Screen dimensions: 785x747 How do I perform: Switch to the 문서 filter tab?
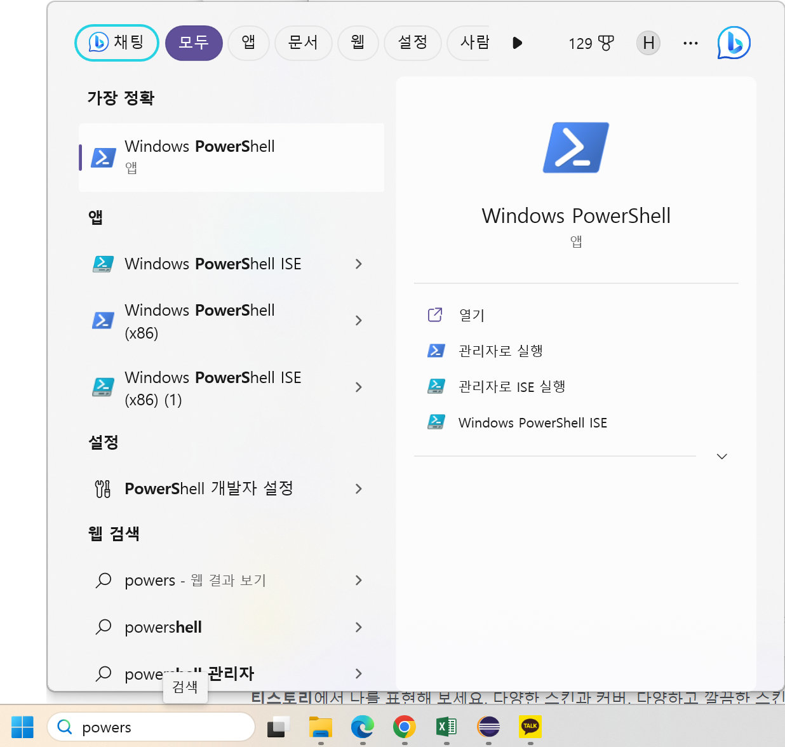pyautogui.click(x=303, y=43)
